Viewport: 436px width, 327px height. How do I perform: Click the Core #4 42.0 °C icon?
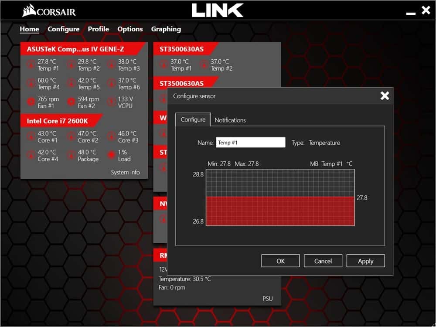coord(31,155)
